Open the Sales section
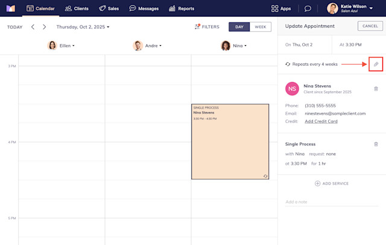Viewport: 386px width, 245px height. click(x=109, y=8)
